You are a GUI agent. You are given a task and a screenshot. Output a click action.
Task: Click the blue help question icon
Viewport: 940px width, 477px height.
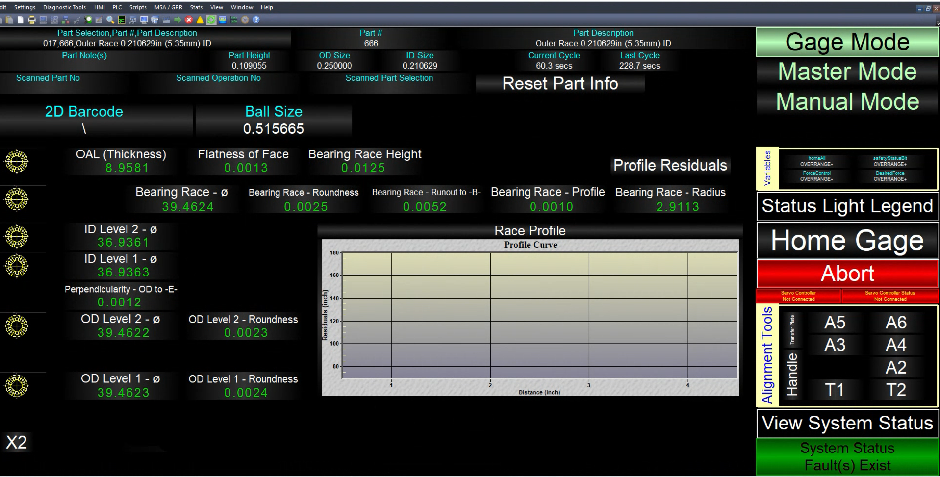[x=256, y=20]
